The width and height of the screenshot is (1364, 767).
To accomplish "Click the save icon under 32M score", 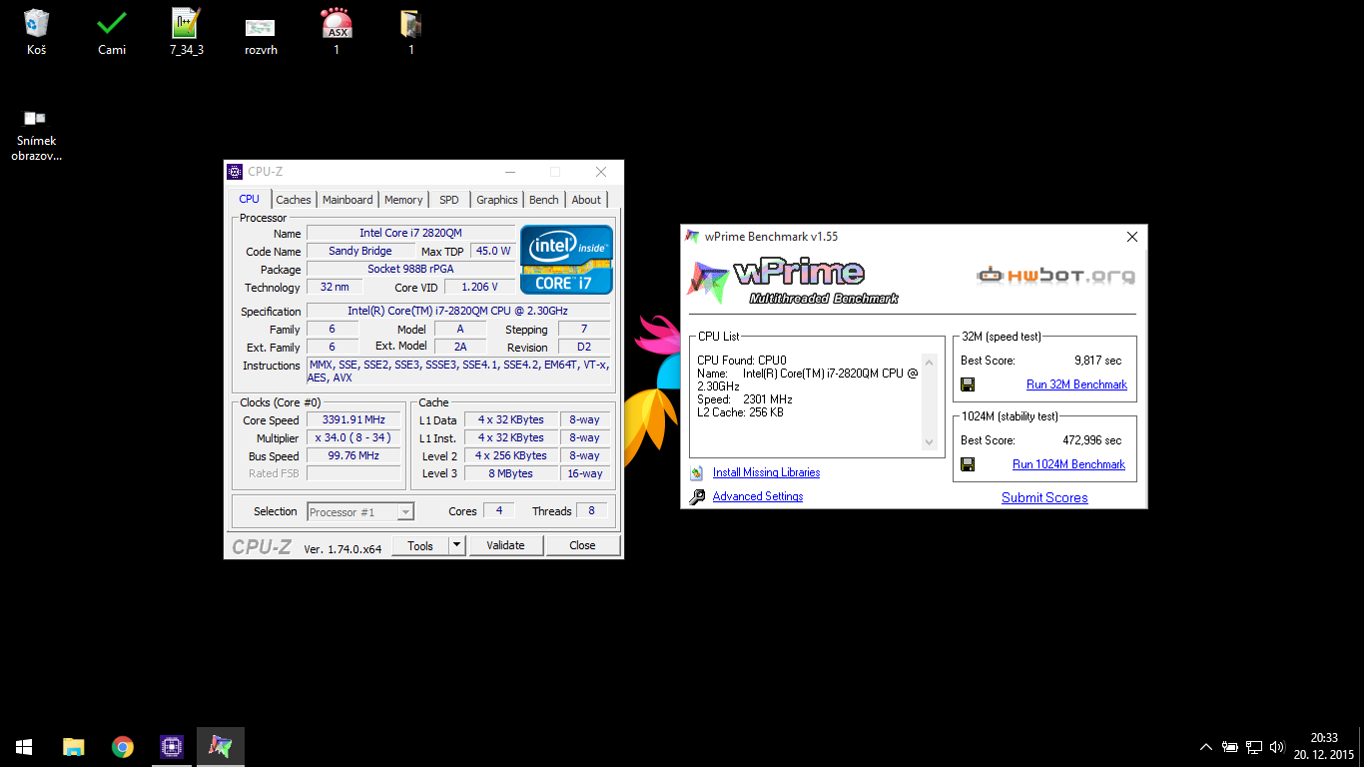I will [968, 384].
